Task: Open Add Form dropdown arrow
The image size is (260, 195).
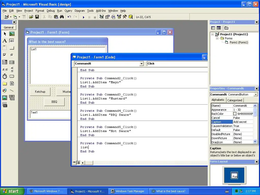Action: pos(19,17)
